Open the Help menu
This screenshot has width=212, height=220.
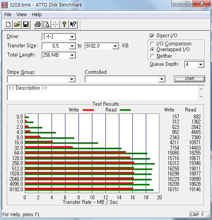pyautogui.click(x=37, y=15)
